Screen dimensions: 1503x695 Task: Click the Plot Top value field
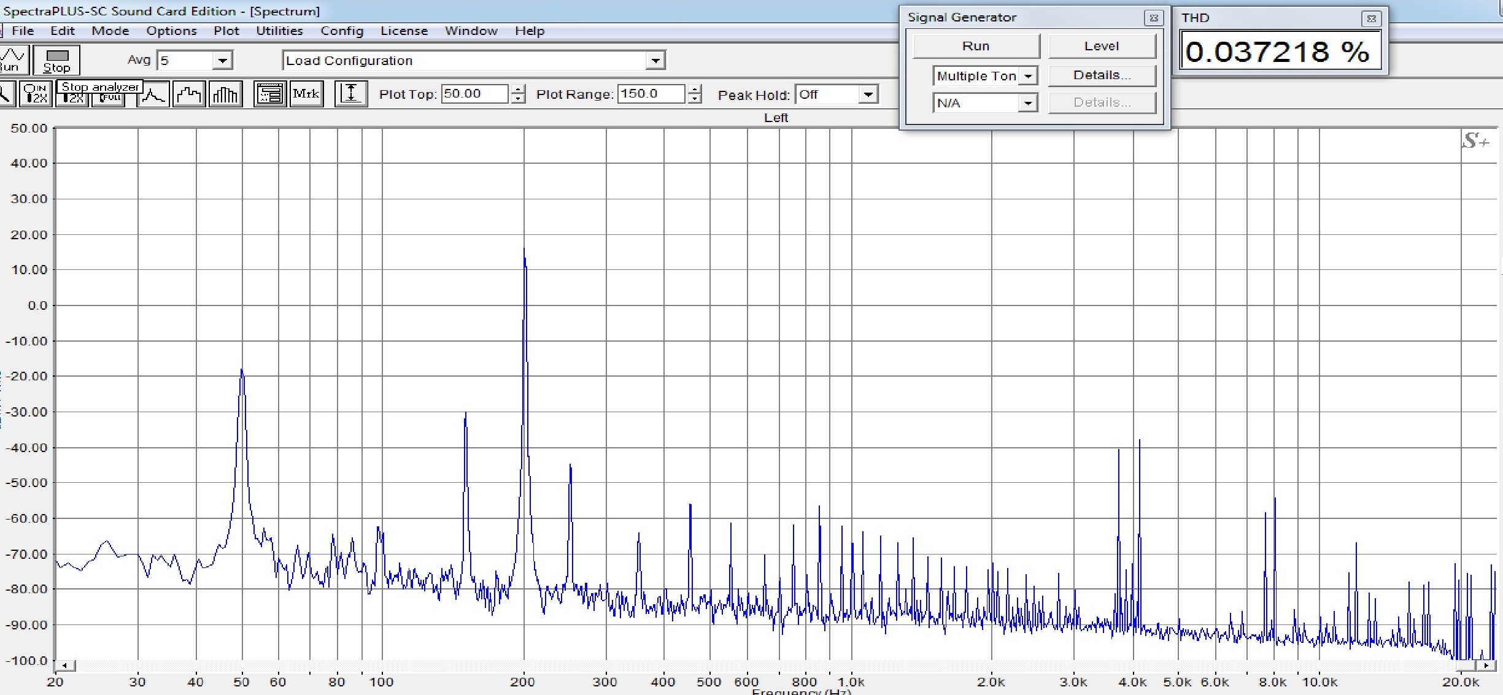pyautogui.click(x=474, y=94)
